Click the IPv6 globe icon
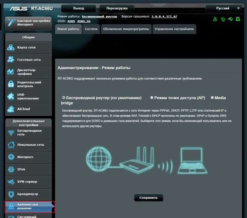 11,169
